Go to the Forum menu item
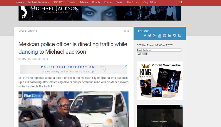The width and height of the screenshot is (221, 127). click(x=108, y=2)
